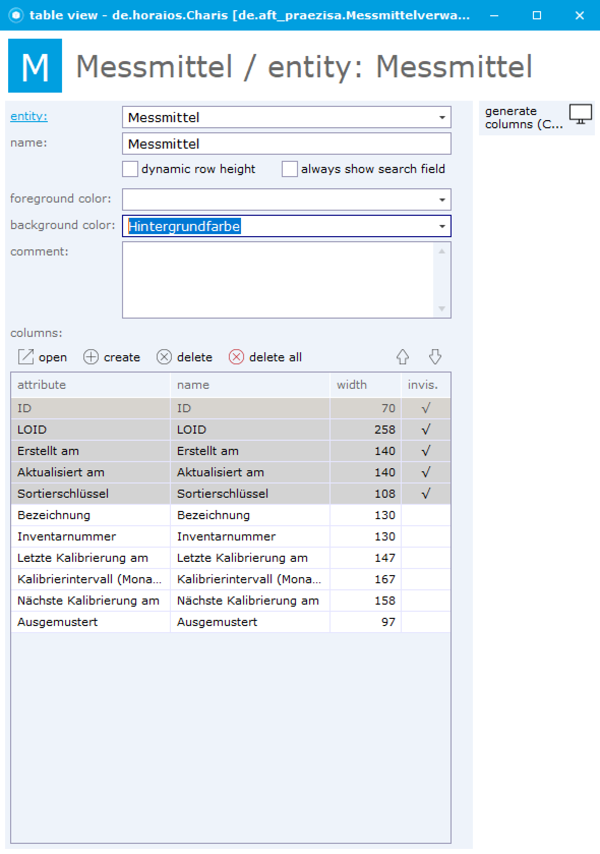The height and width of the screenshot is (854, 600).
Task: Enable dynamic row height checkbox
Action: (x=130, y=169)
